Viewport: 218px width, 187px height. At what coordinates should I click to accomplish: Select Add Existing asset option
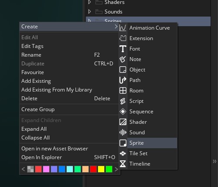(x=69, y=81)
